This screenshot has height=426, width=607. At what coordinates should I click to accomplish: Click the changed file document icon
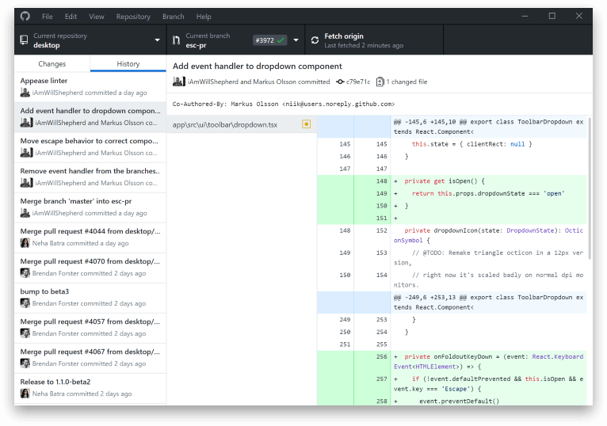click(380, 82)
